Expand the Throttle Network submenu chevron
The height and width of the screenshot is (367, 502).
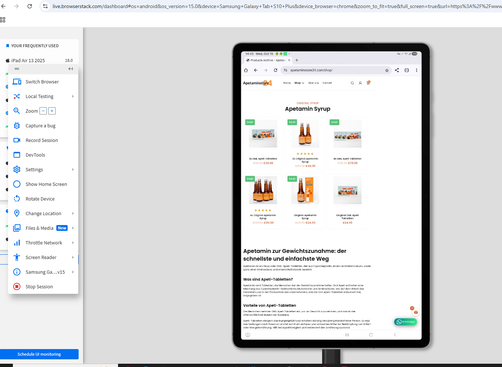point(73,243)
